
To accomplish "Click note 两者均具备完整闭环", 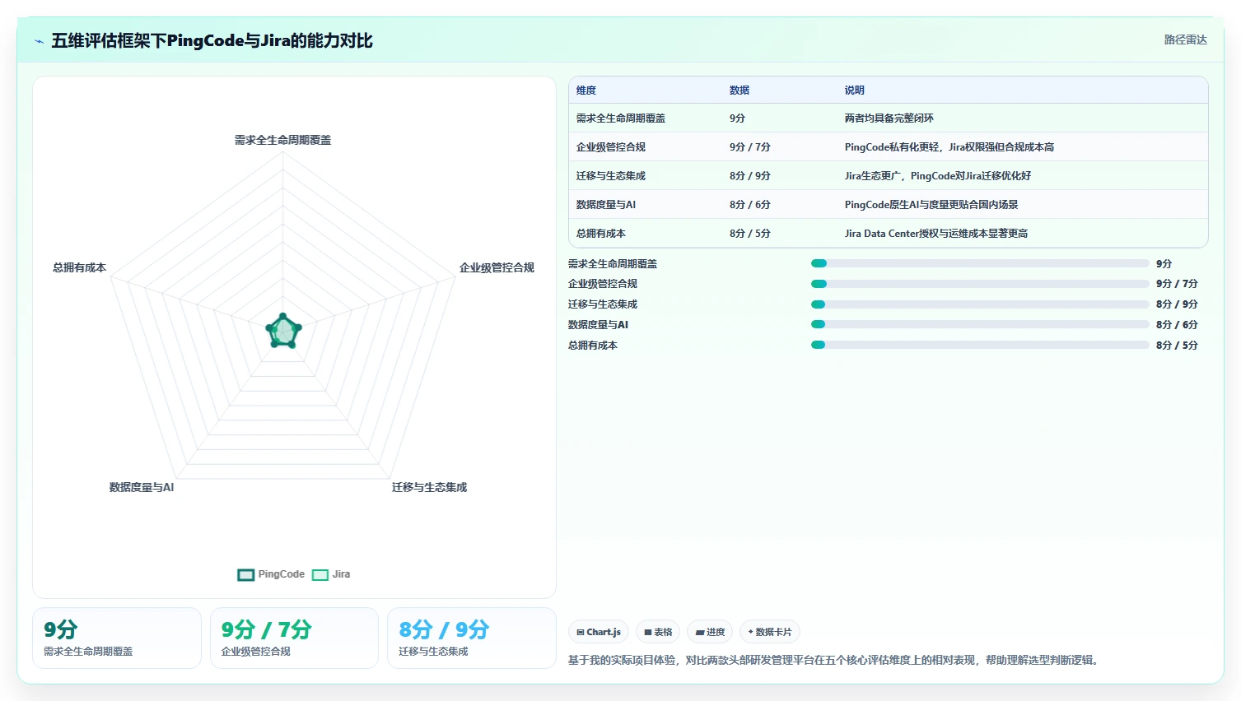I will pos(889,118).
